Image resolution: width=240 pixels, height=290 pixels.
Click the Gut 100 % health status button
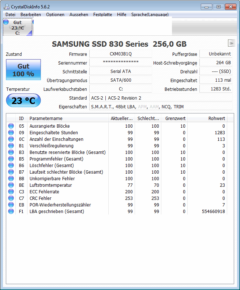(x=23, y=70)
